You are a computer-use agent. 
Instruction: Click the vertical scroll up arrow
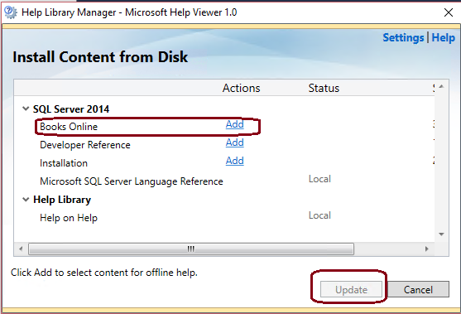(x=441, y=86)
